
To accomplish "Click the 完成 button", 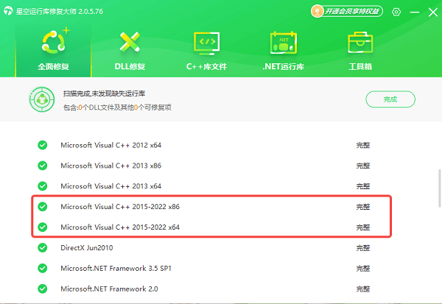I will coord(390,99).
